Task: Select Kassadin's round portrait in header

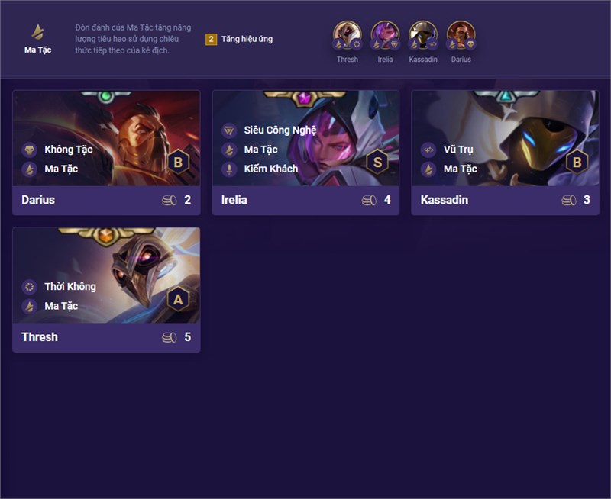Action: pos(423,35)
